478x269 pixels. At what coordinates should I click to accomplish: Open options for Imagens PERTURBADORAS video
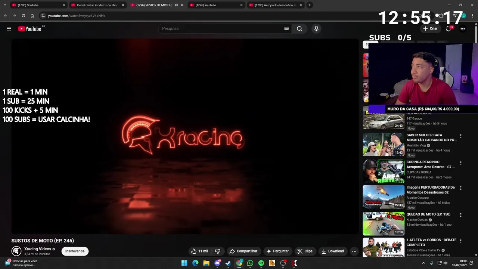click(x=461, y=188)
